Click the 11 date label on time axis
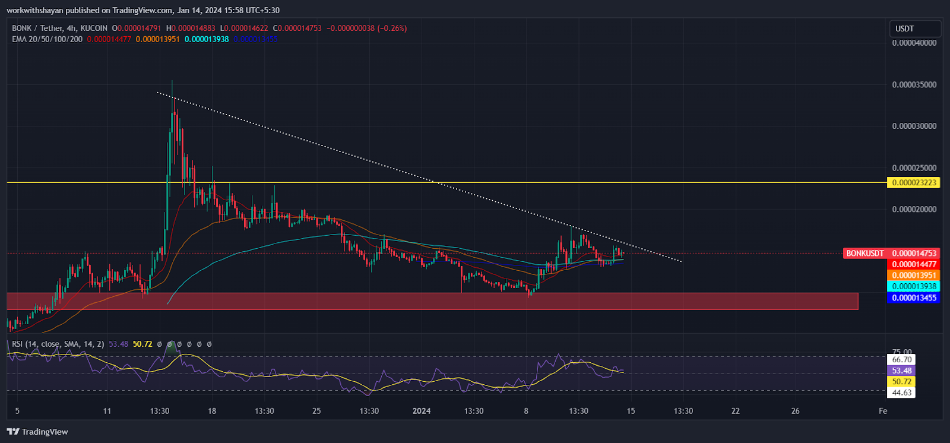 (x=107, y=411)
